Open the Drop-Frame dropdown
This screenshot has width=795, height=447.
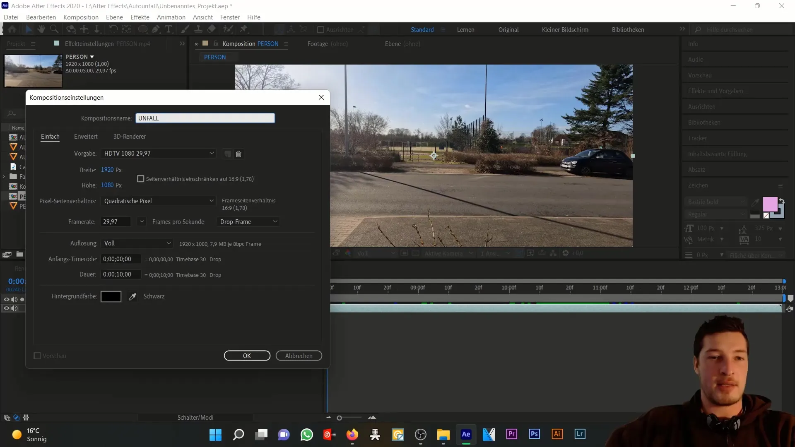pos(248,222)
